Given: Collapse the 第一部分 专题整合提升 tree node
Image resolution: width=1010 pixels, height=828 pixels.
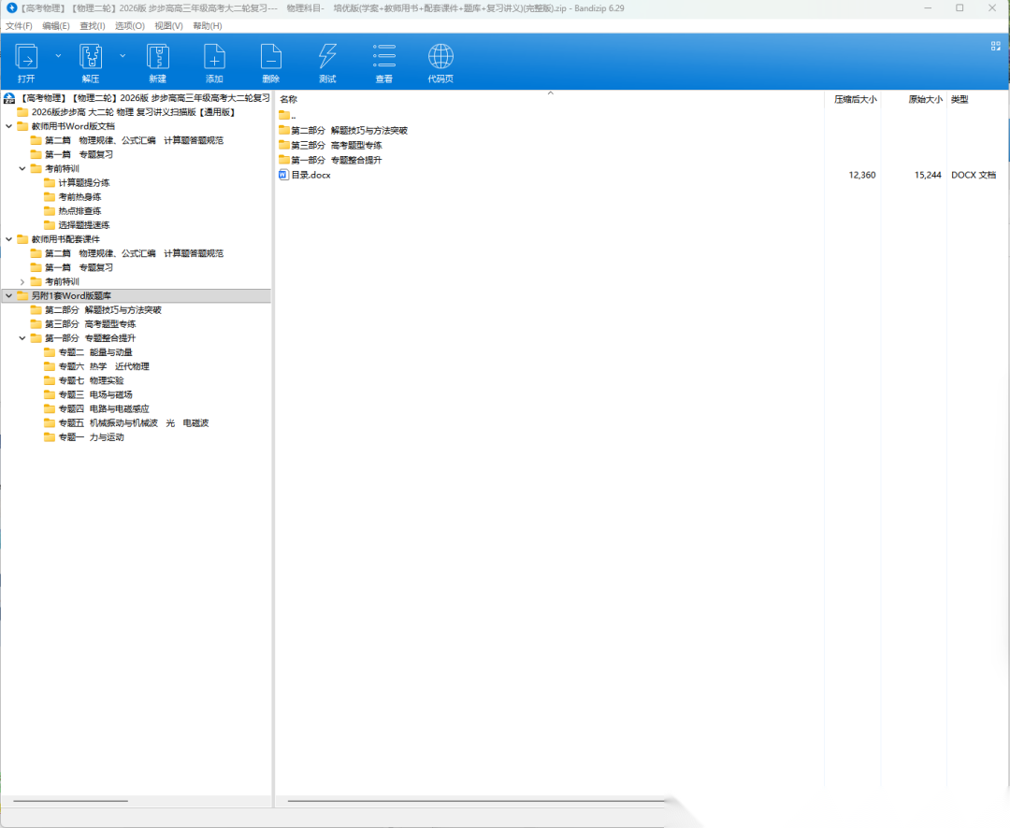Looking at the screenshot, I should 22,338.
